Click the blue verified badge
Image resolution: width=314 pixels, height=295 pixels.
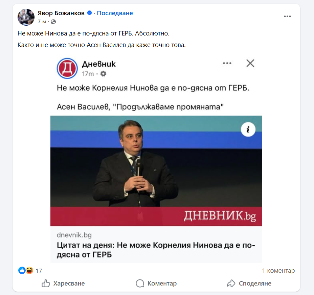tap(90, 13)
